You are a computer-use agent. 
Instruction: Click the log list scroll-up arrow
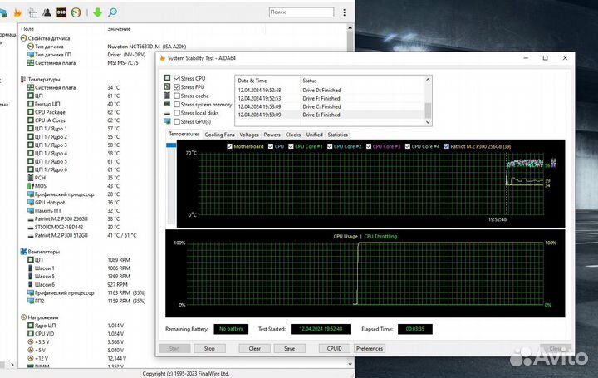pyautogui.click(x=428, y=80)
